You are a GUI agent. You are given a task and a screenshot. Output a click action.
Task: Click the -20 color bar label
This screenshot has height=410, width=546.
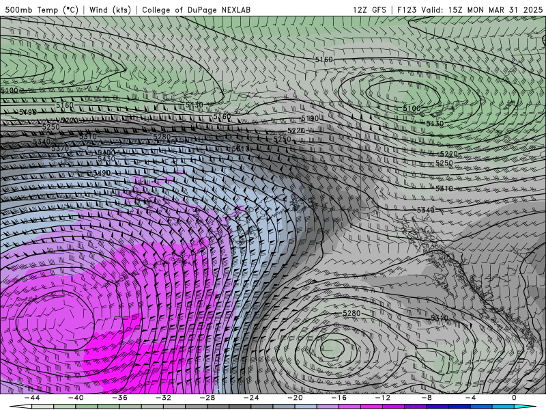[x=296, y=398]
